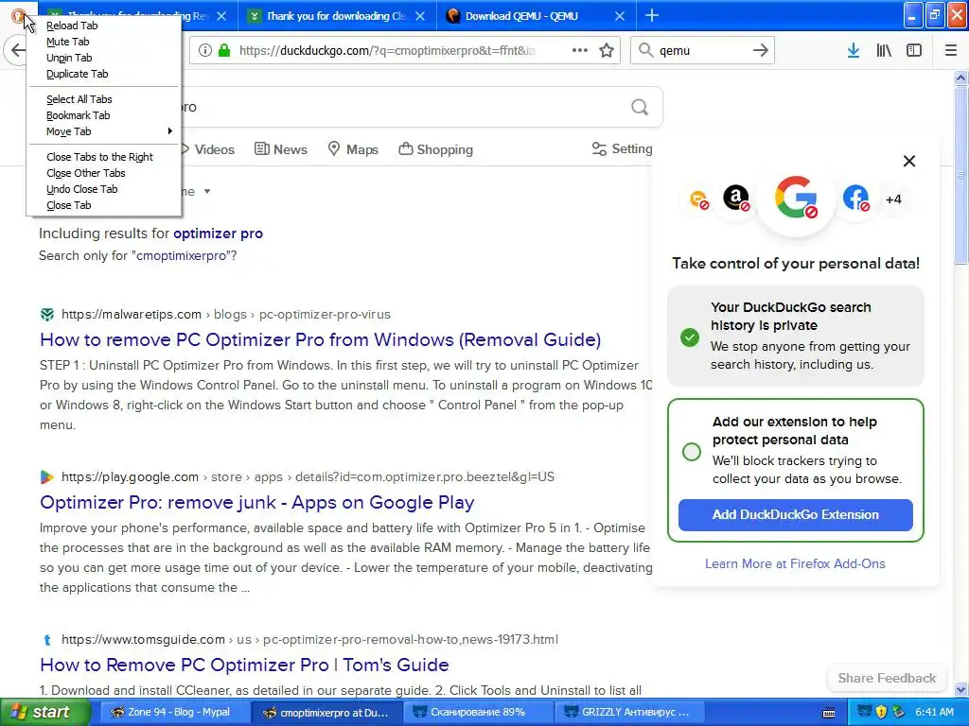Click Tom's Guide favicon icon
The image size is (969, 726).
point(47,640)
